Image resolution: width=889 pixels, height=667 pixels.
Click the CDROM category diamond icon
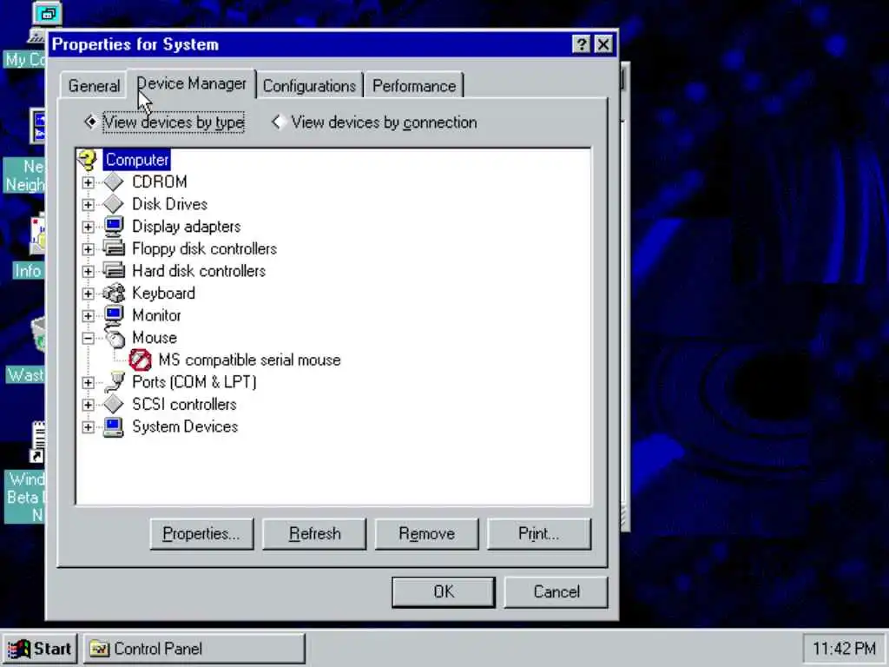click(x=114, y=182)
